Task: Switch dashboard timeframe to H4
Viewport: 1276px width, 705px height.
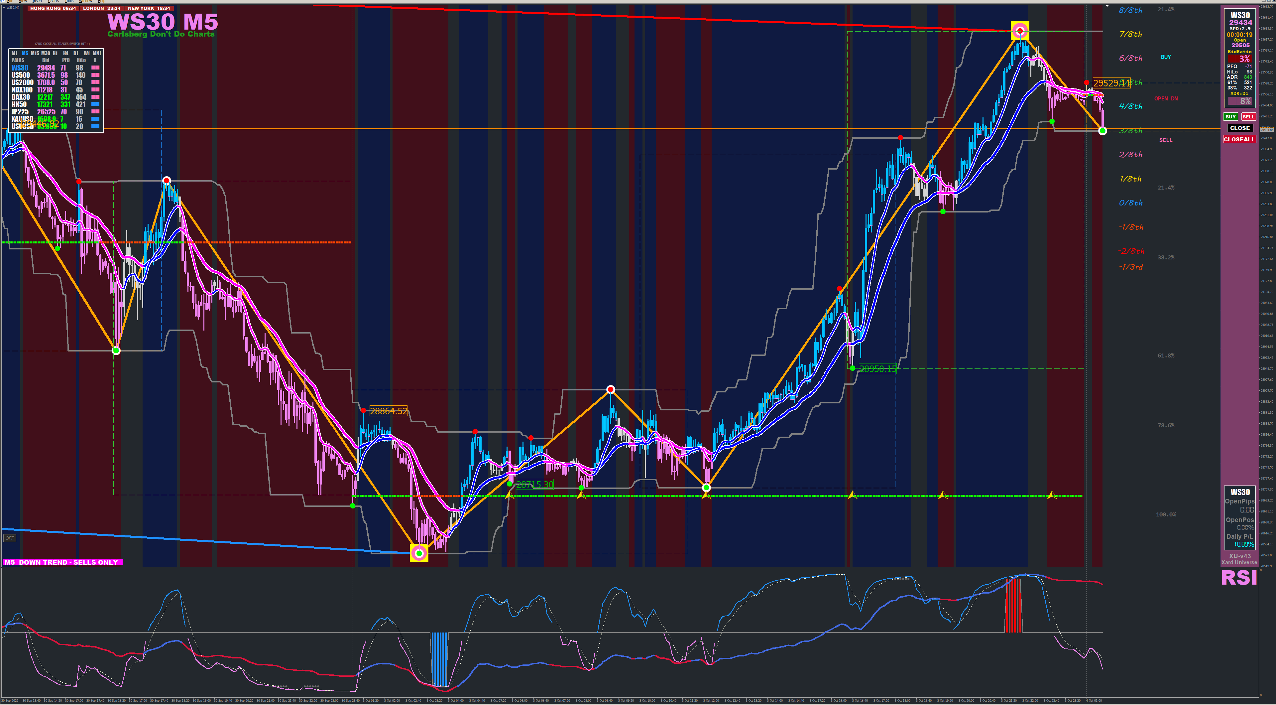Action: pyautogui.click(x=65, y=53)
